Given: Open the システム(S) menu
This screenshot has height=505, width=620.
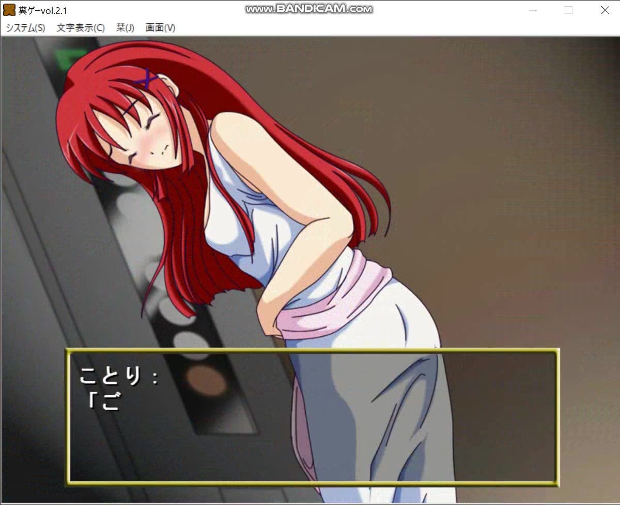Looking at the screenshot, I should pyautogui.click(x=25, y=28).
